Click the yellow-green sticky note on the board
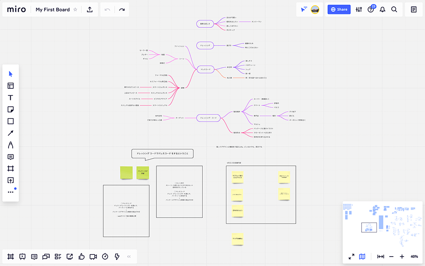Viewport: 425px width, 266px height. click(x=126, y=172)
